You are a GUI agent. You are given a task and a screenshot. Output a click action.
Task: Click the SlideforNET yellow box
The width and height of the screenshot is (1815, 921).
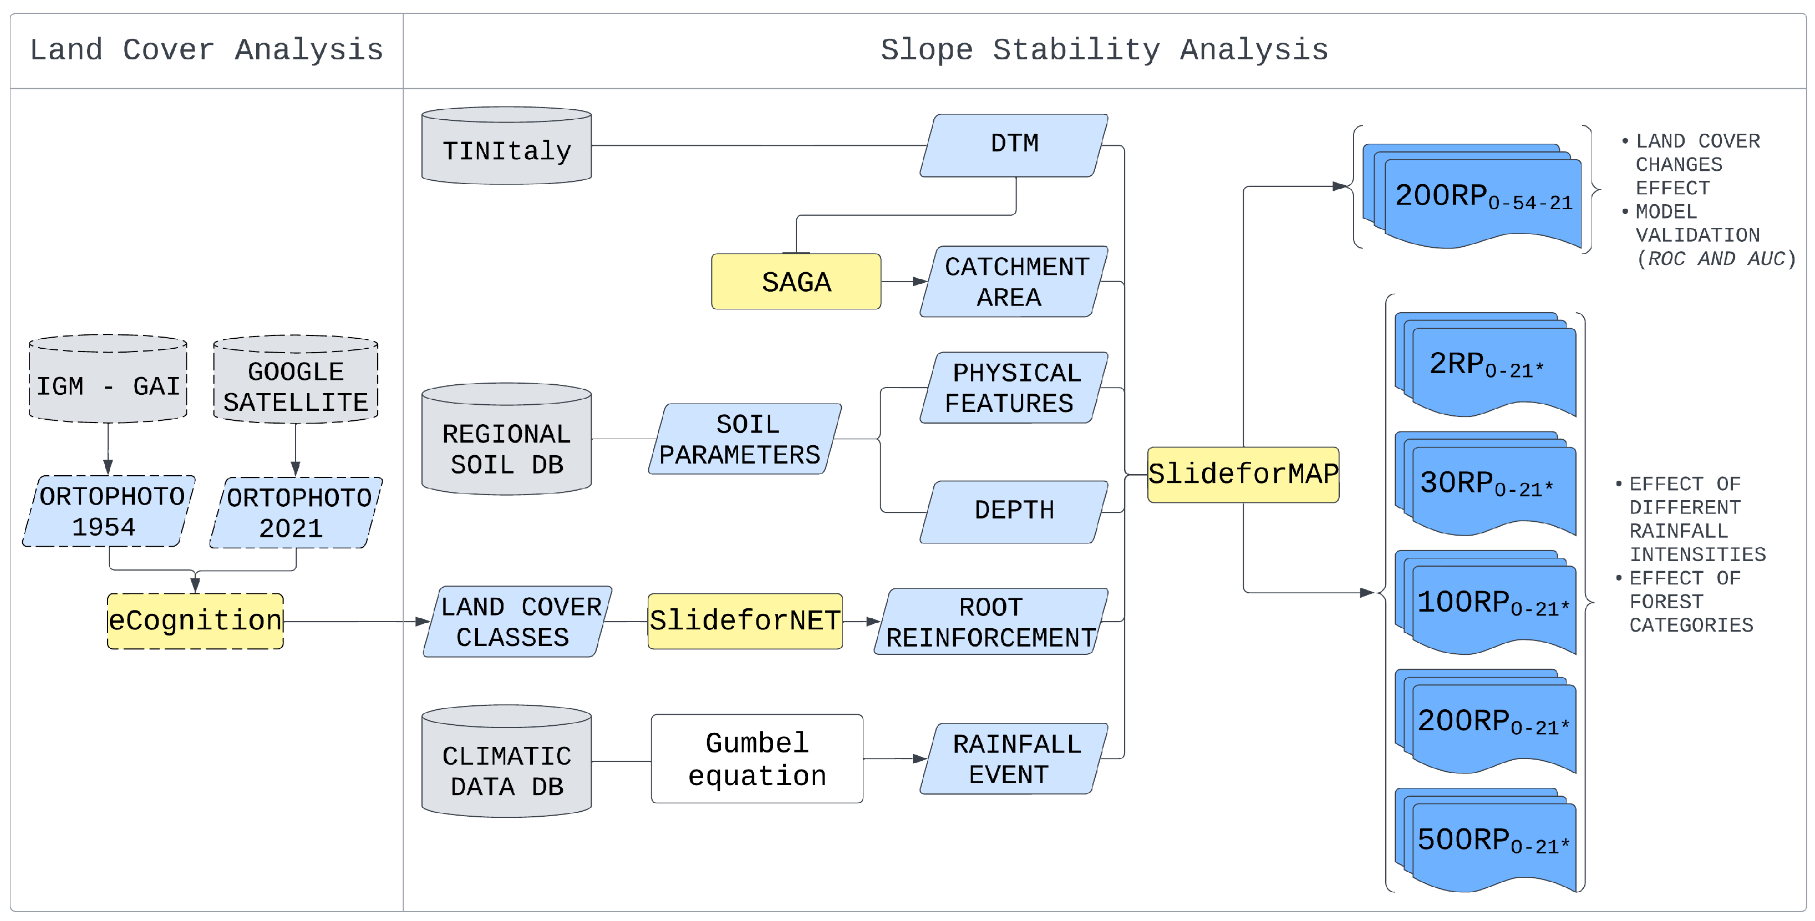745,621
